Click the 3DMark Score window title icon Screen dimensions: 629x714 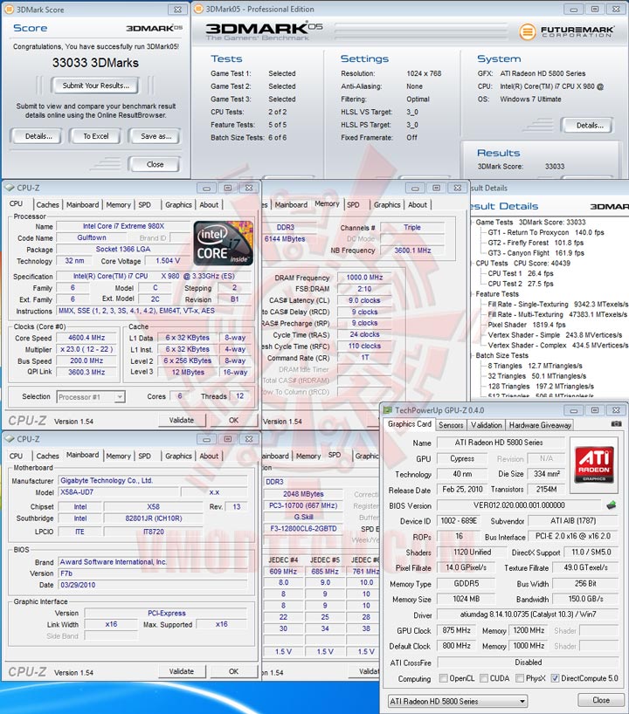click(9, 10)
